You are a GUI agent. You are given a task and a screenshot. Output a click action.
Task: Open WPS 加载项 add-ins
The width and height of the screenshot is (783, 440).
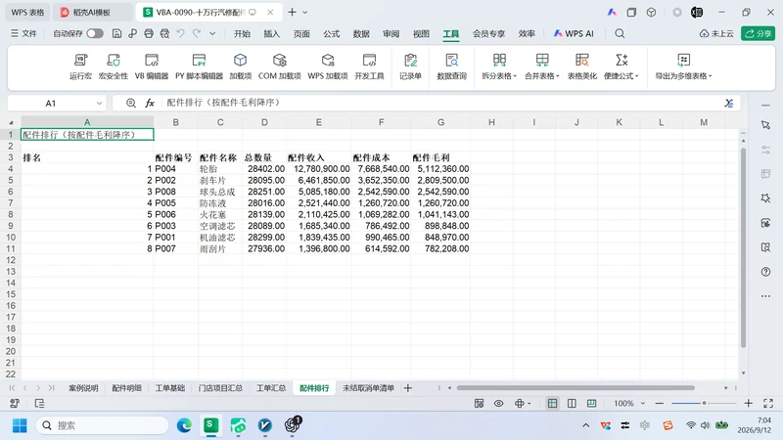pos(328,66)
